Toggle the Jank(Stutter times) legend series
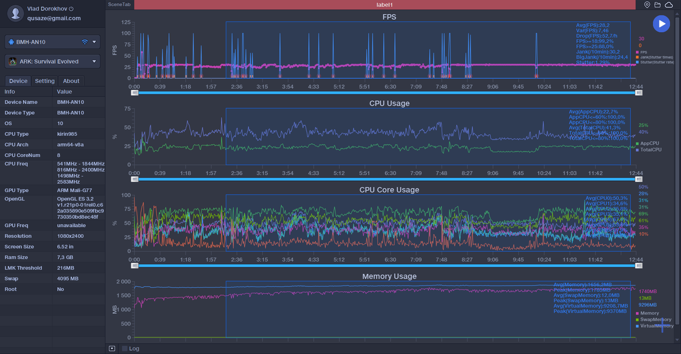This screenshot has width=681, height=354. tap(655, 57)
